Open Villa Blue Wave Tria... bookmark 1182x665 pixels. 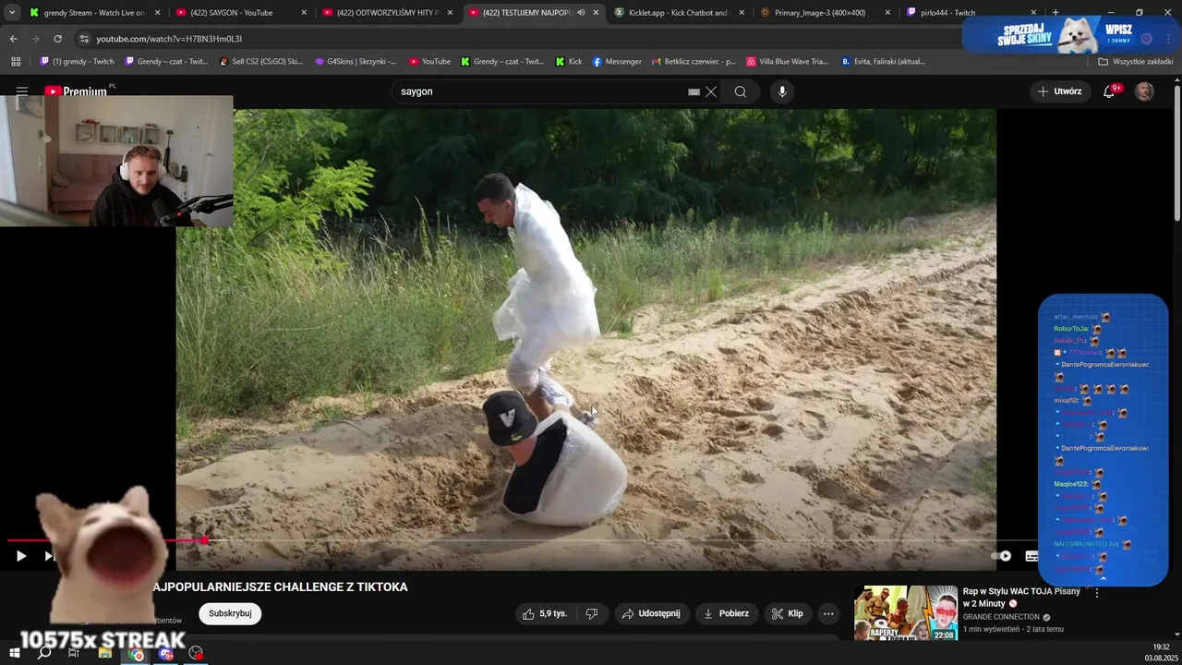click(x=788, y=62)
